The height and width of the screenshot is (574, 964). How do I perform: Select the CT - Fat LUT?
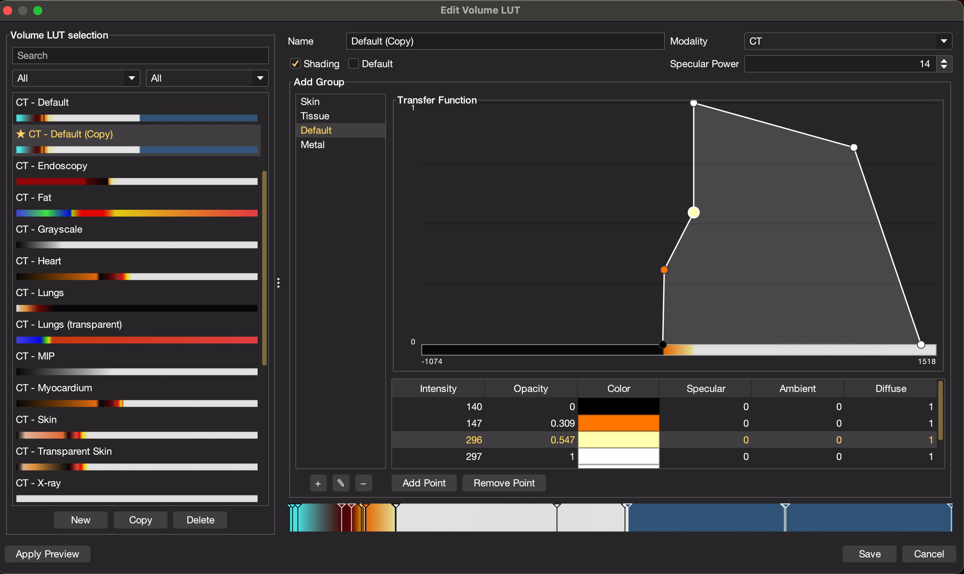[137, 204]
